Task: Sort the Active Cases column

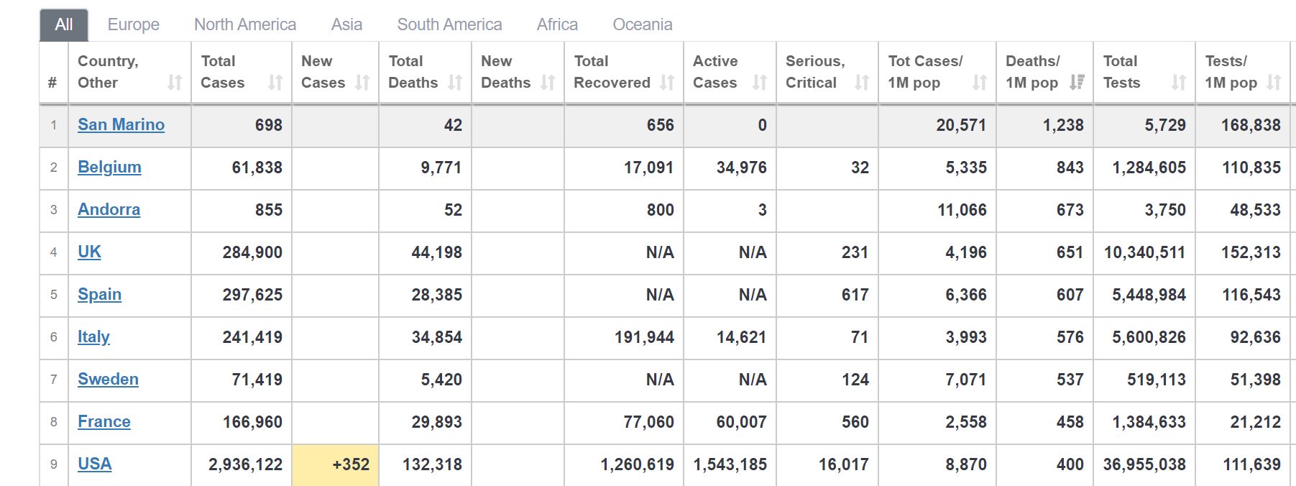Action: (x=760, y=83)
